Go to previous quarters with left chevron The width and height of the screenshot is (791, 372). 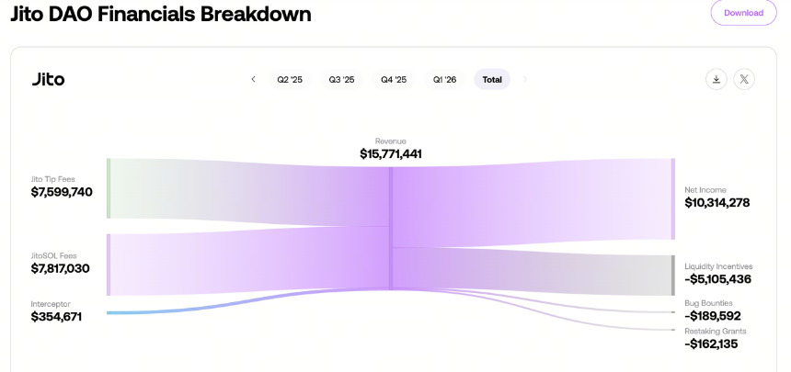coord(253,79)
